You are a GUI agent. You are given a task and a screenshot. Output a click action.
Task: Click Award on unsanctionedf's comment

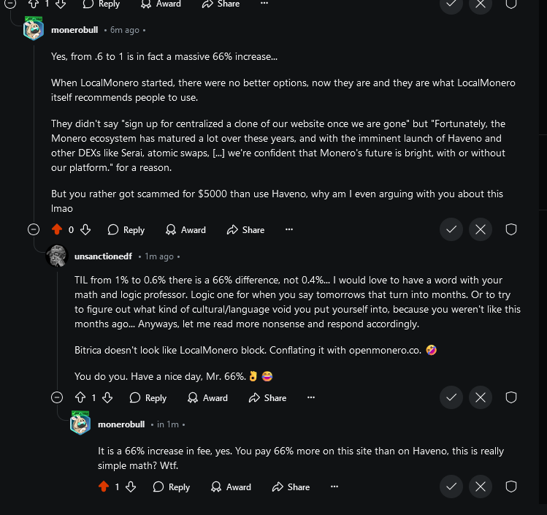[x=207, y=398]
